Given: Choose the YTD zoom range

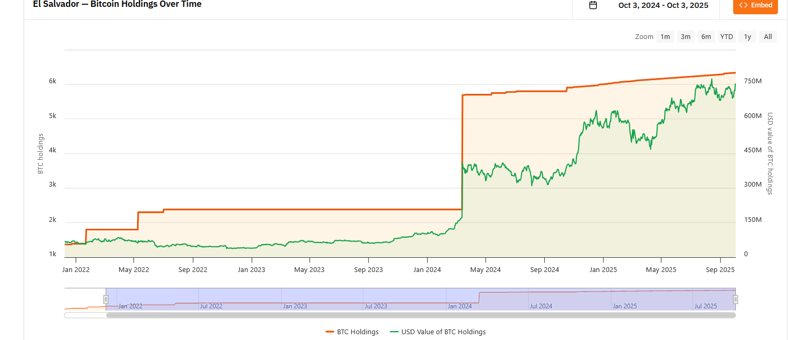Looking at the screenshot, I should (726, 36).
